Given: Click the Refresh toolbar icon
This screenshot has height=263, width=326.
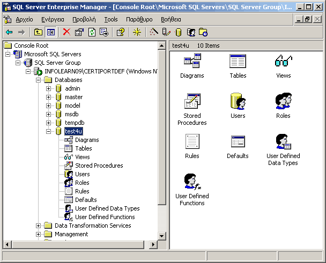Looking at the screenshot, I should tap(92, 32).
